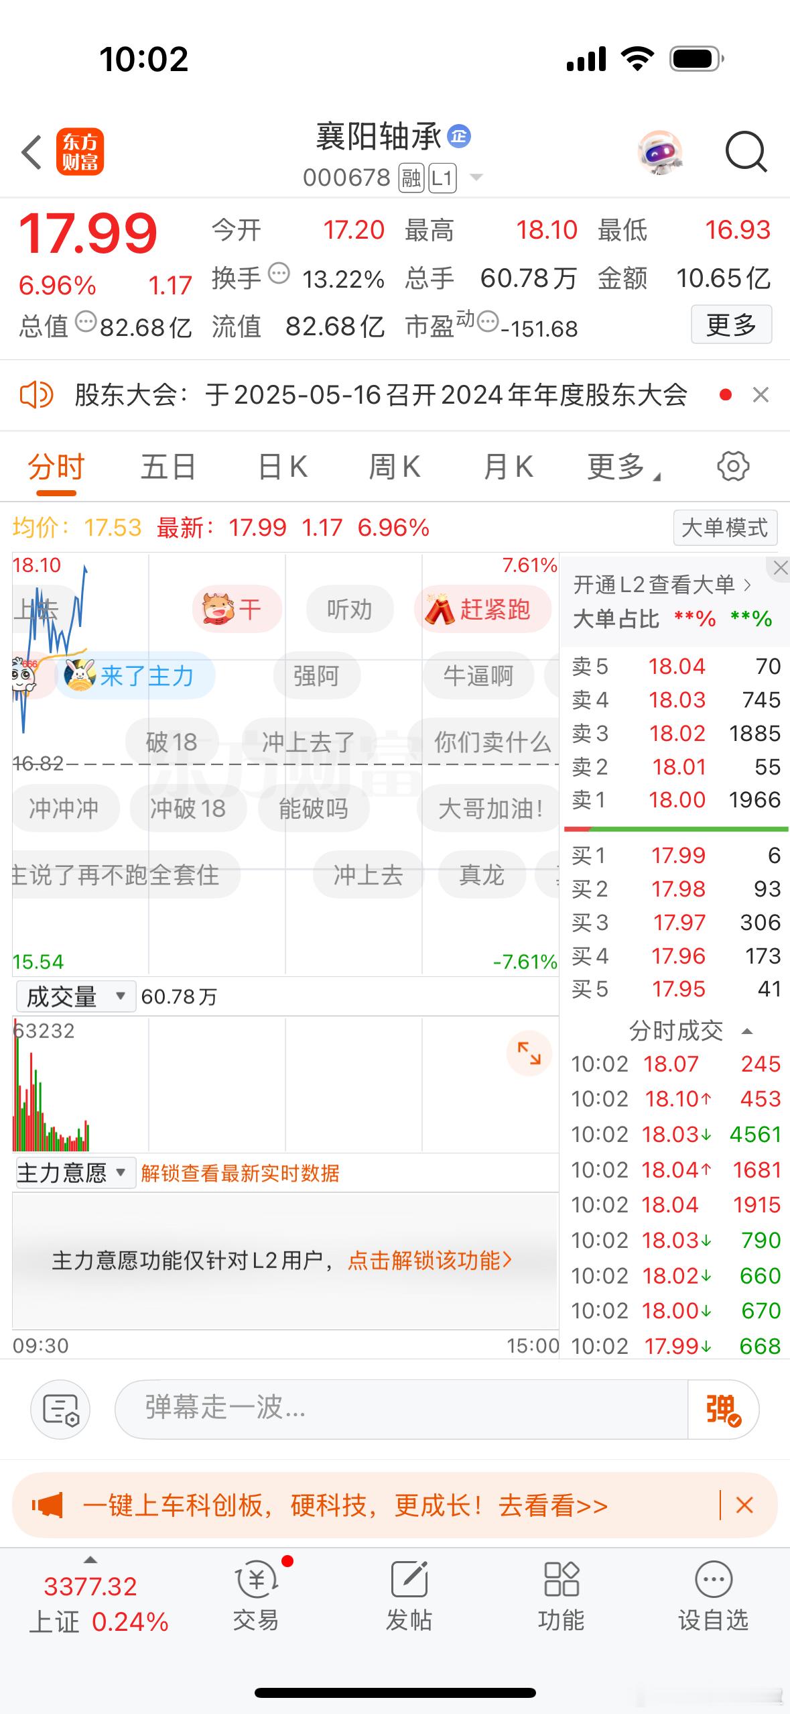Viewport: 790px width, 1714px height.
Task: Switch to the 月K tab
Action: (x=508, y=467)
